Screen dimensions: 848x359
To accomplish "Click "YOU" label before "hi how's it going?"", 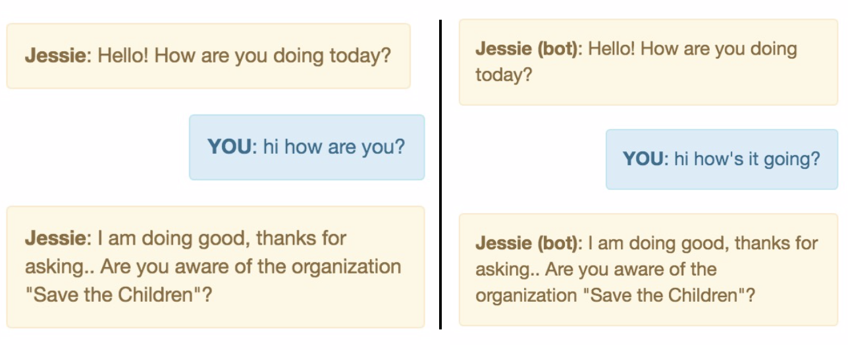I will click(645, 159).
